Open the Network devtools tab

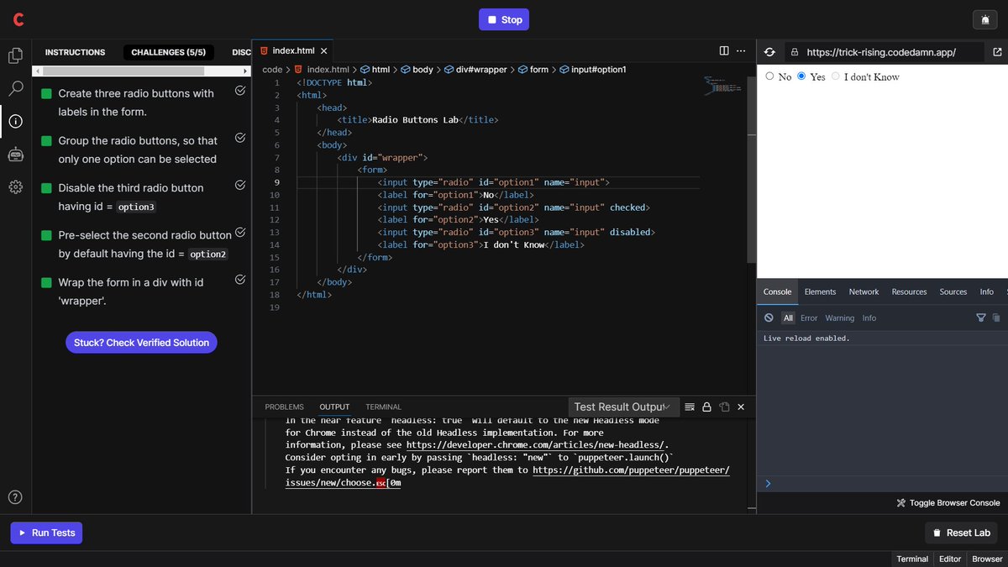tap(864, 291)
